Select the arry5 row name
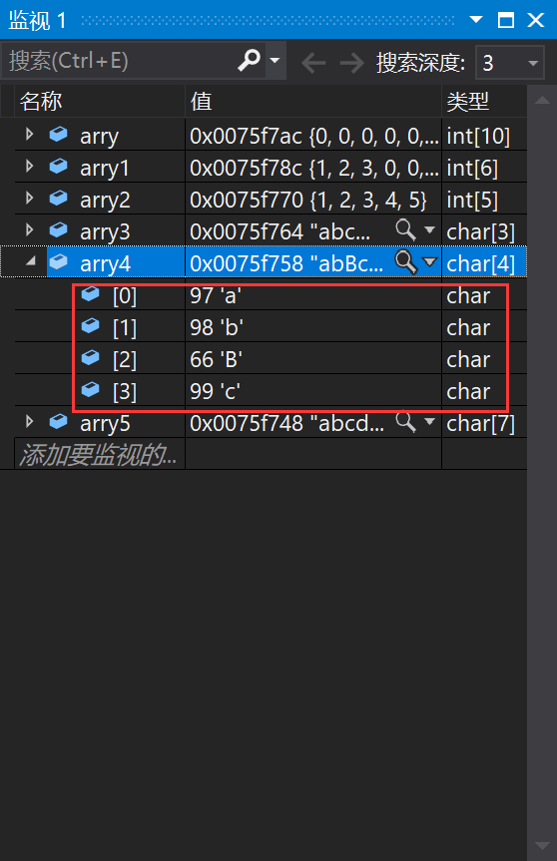The image size is (557, 861). point(105,423)
